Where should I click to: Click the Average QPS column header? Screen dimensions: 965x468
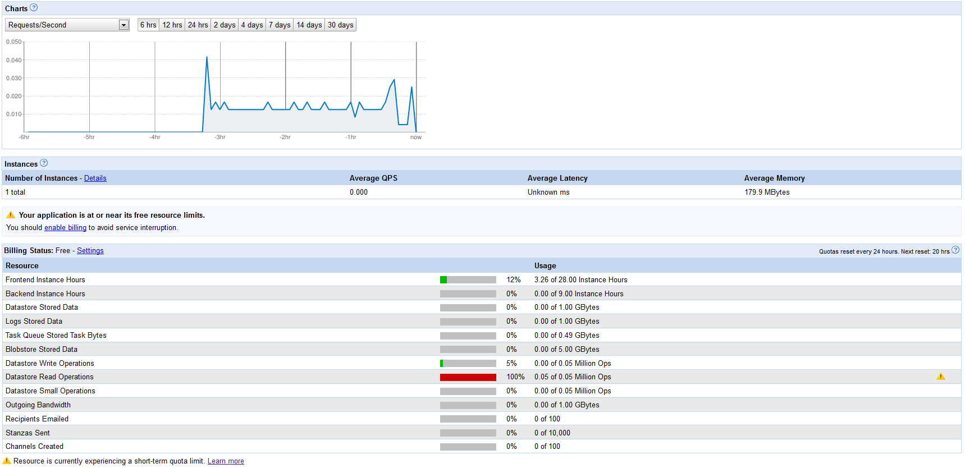(x=373, y=178)
